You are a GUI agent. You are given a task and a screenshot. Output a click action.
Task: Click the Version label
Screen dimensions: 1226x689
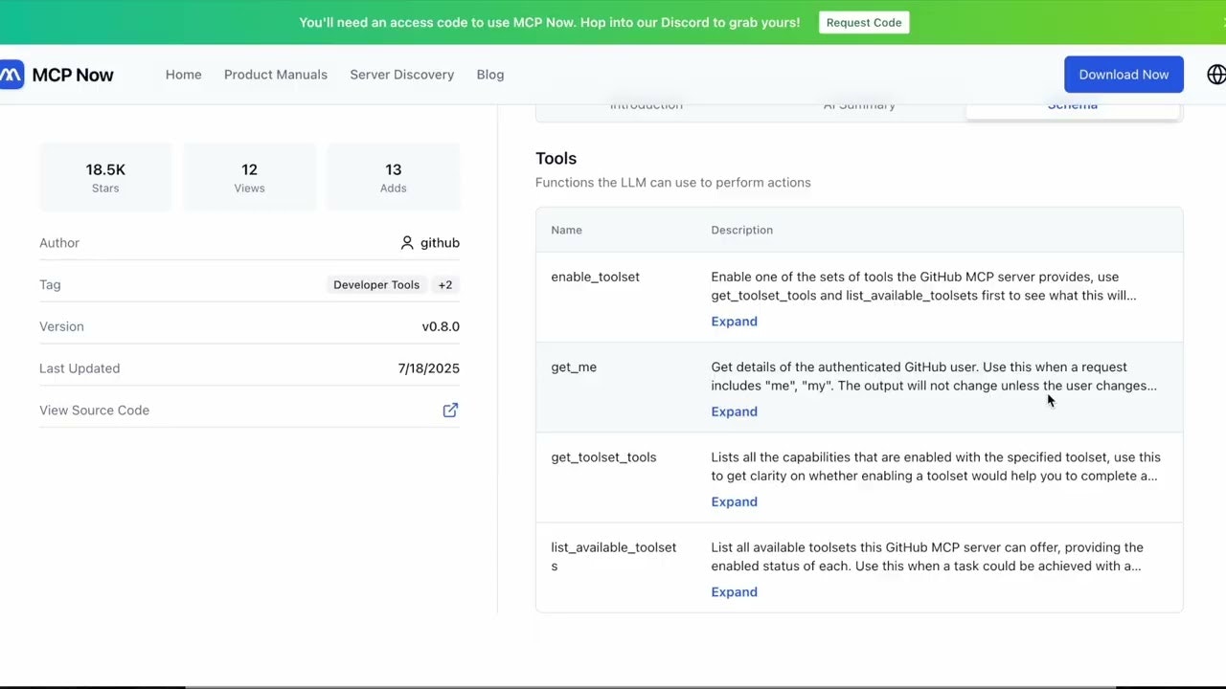tap(61, 326)
